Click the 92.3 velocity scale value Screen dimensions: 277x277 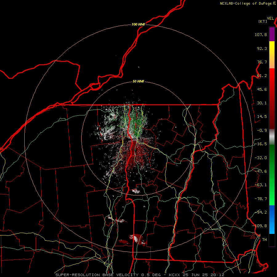[262, 48]
